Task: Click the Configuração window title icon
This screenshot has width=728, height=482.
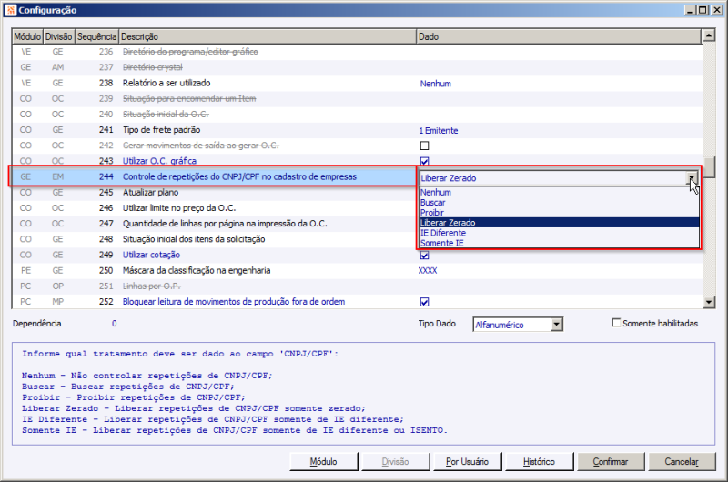Action: 11,10
